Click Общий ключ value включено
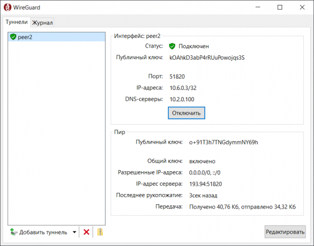The height and width of the screenshot is (246, 314). 202,161
